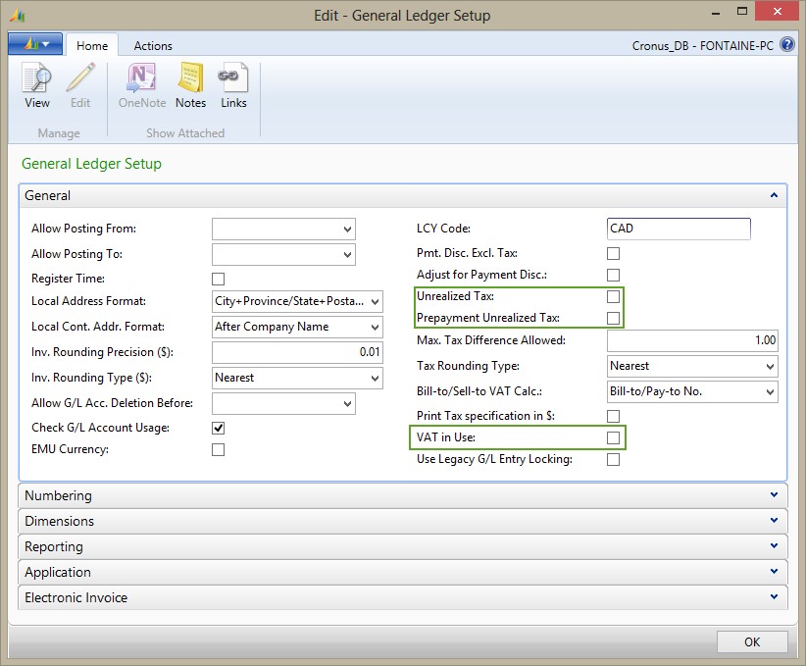Click the General Ledger Setup heading
Screen dimensions: 806x666
click(91, 164)
